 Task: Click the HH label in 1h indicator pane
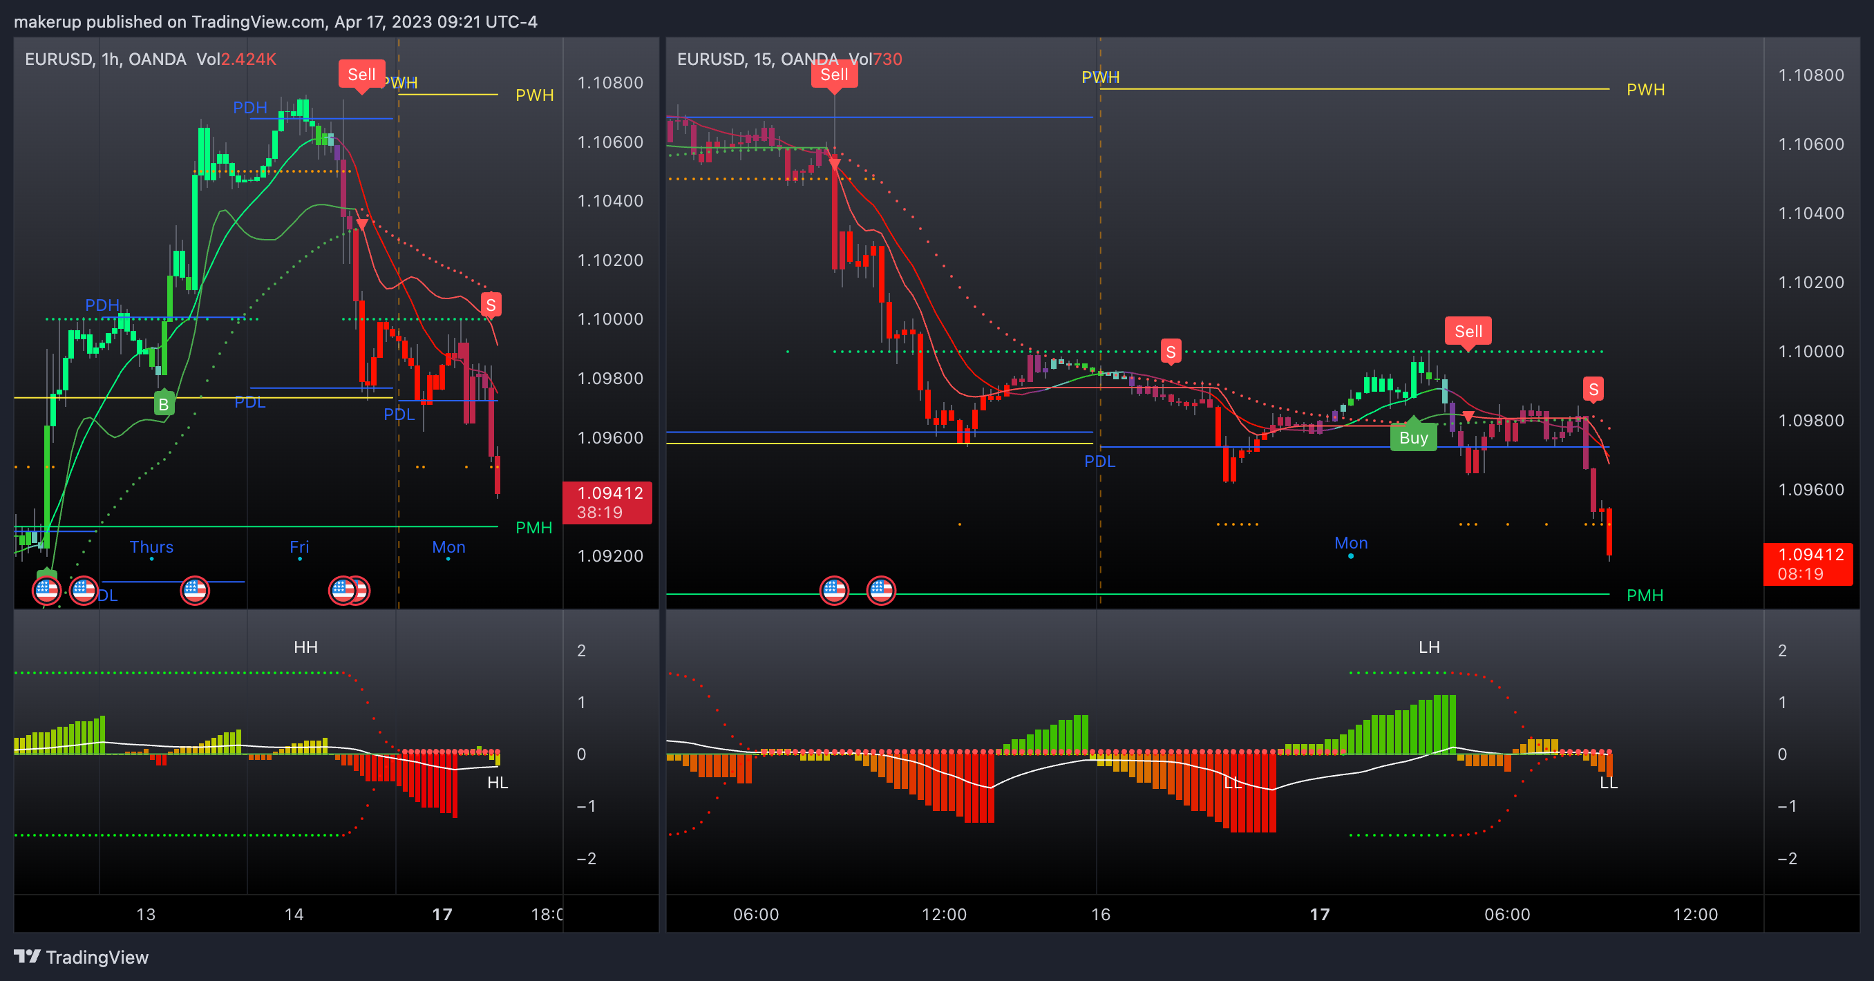click(305, 647)
